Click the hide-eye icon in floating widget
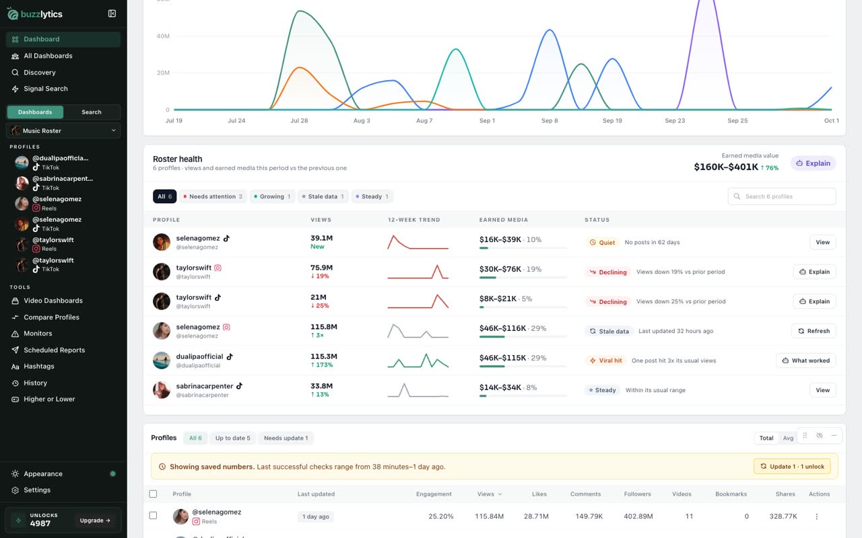Screen dimensions: 862x538 coord(820,435)
